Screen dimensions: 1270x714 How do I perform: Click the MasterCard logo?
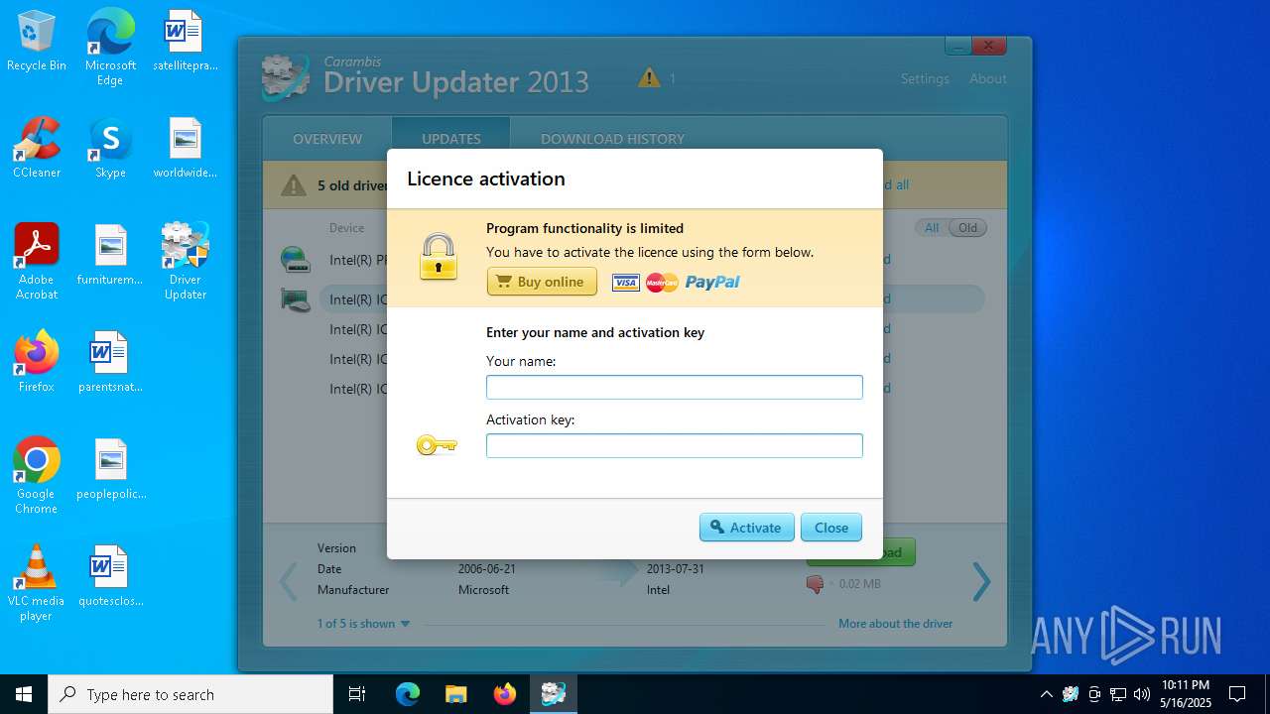point(662,283)
